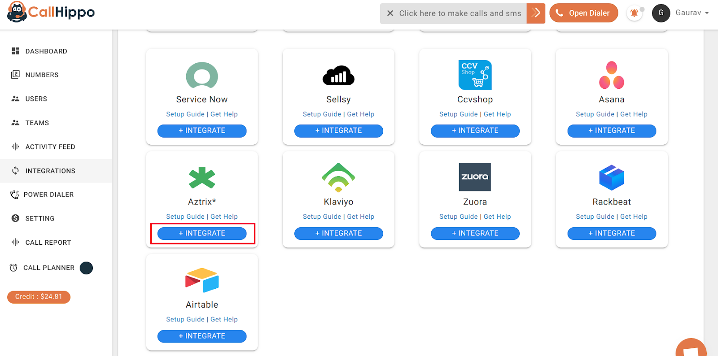Click the Call Planner alarm clock icon
718x356 pixels.
click(13, 268)
